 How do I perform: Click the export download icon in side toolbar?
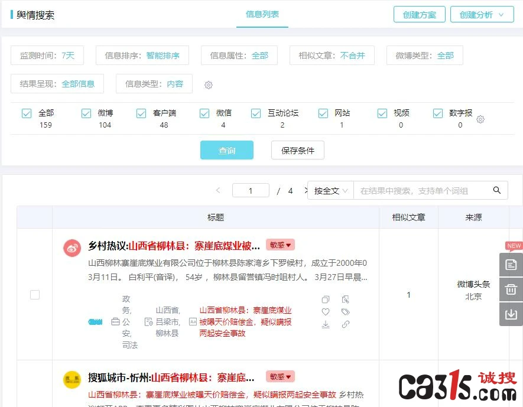(x=511, y=314)
